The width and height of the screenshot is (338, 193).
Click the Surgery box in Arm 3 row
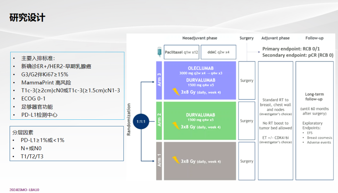247,80
